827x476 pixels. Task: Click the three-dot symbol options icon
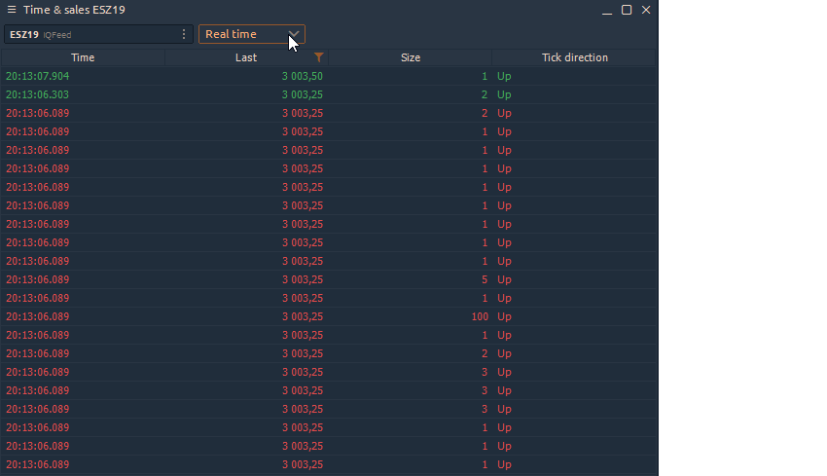pyautogui.click(x=184, y=34)
